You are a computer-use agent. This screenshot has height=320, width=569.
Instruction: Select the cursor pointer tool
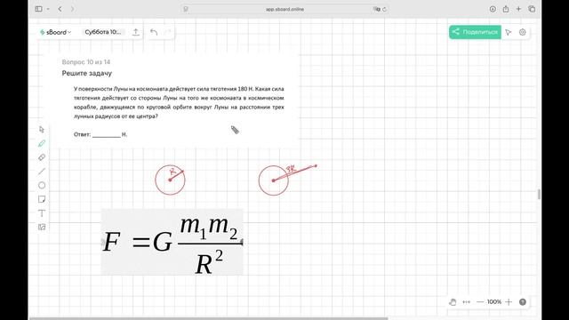(x=42, y=129)
